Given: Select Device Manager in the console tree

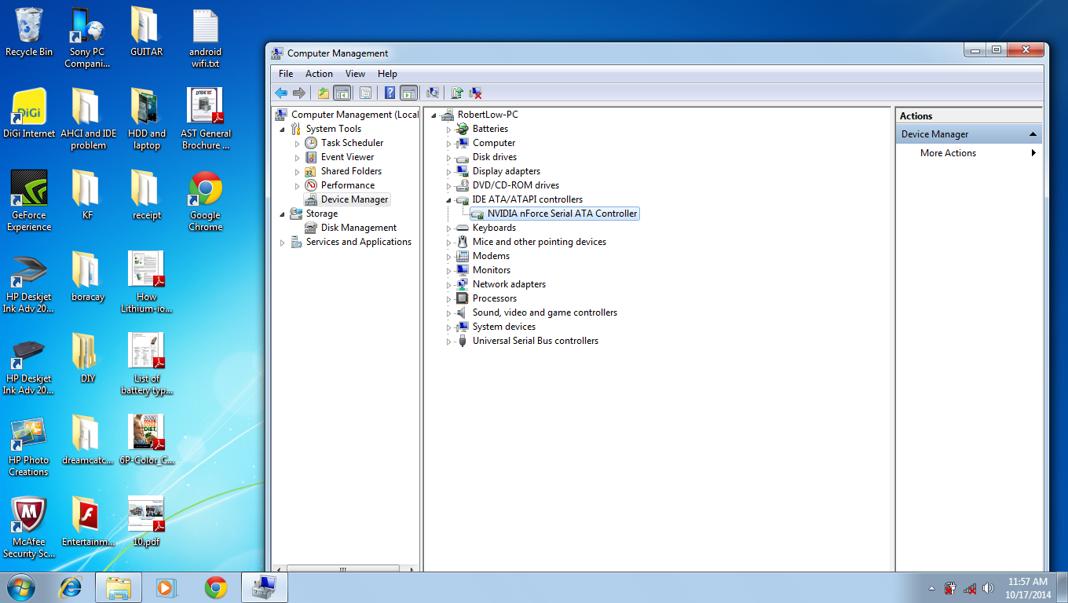Looking at the screenshot, I should tap(354, 199).
